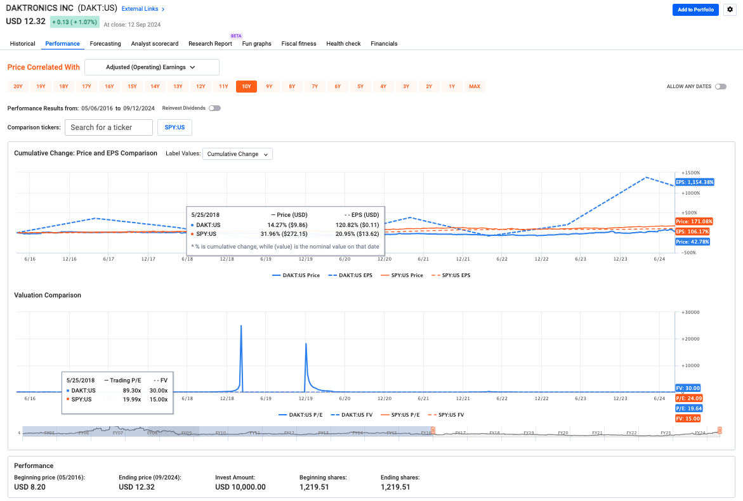Click the Add to Portfolio button
This screenshot has width=743, height=501.
pos(695,10)
